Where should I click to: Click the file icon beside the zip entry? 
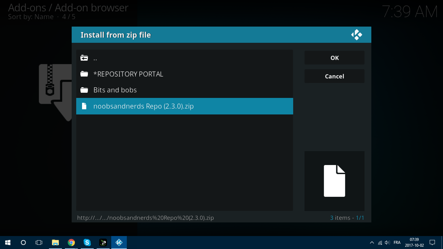84,106
